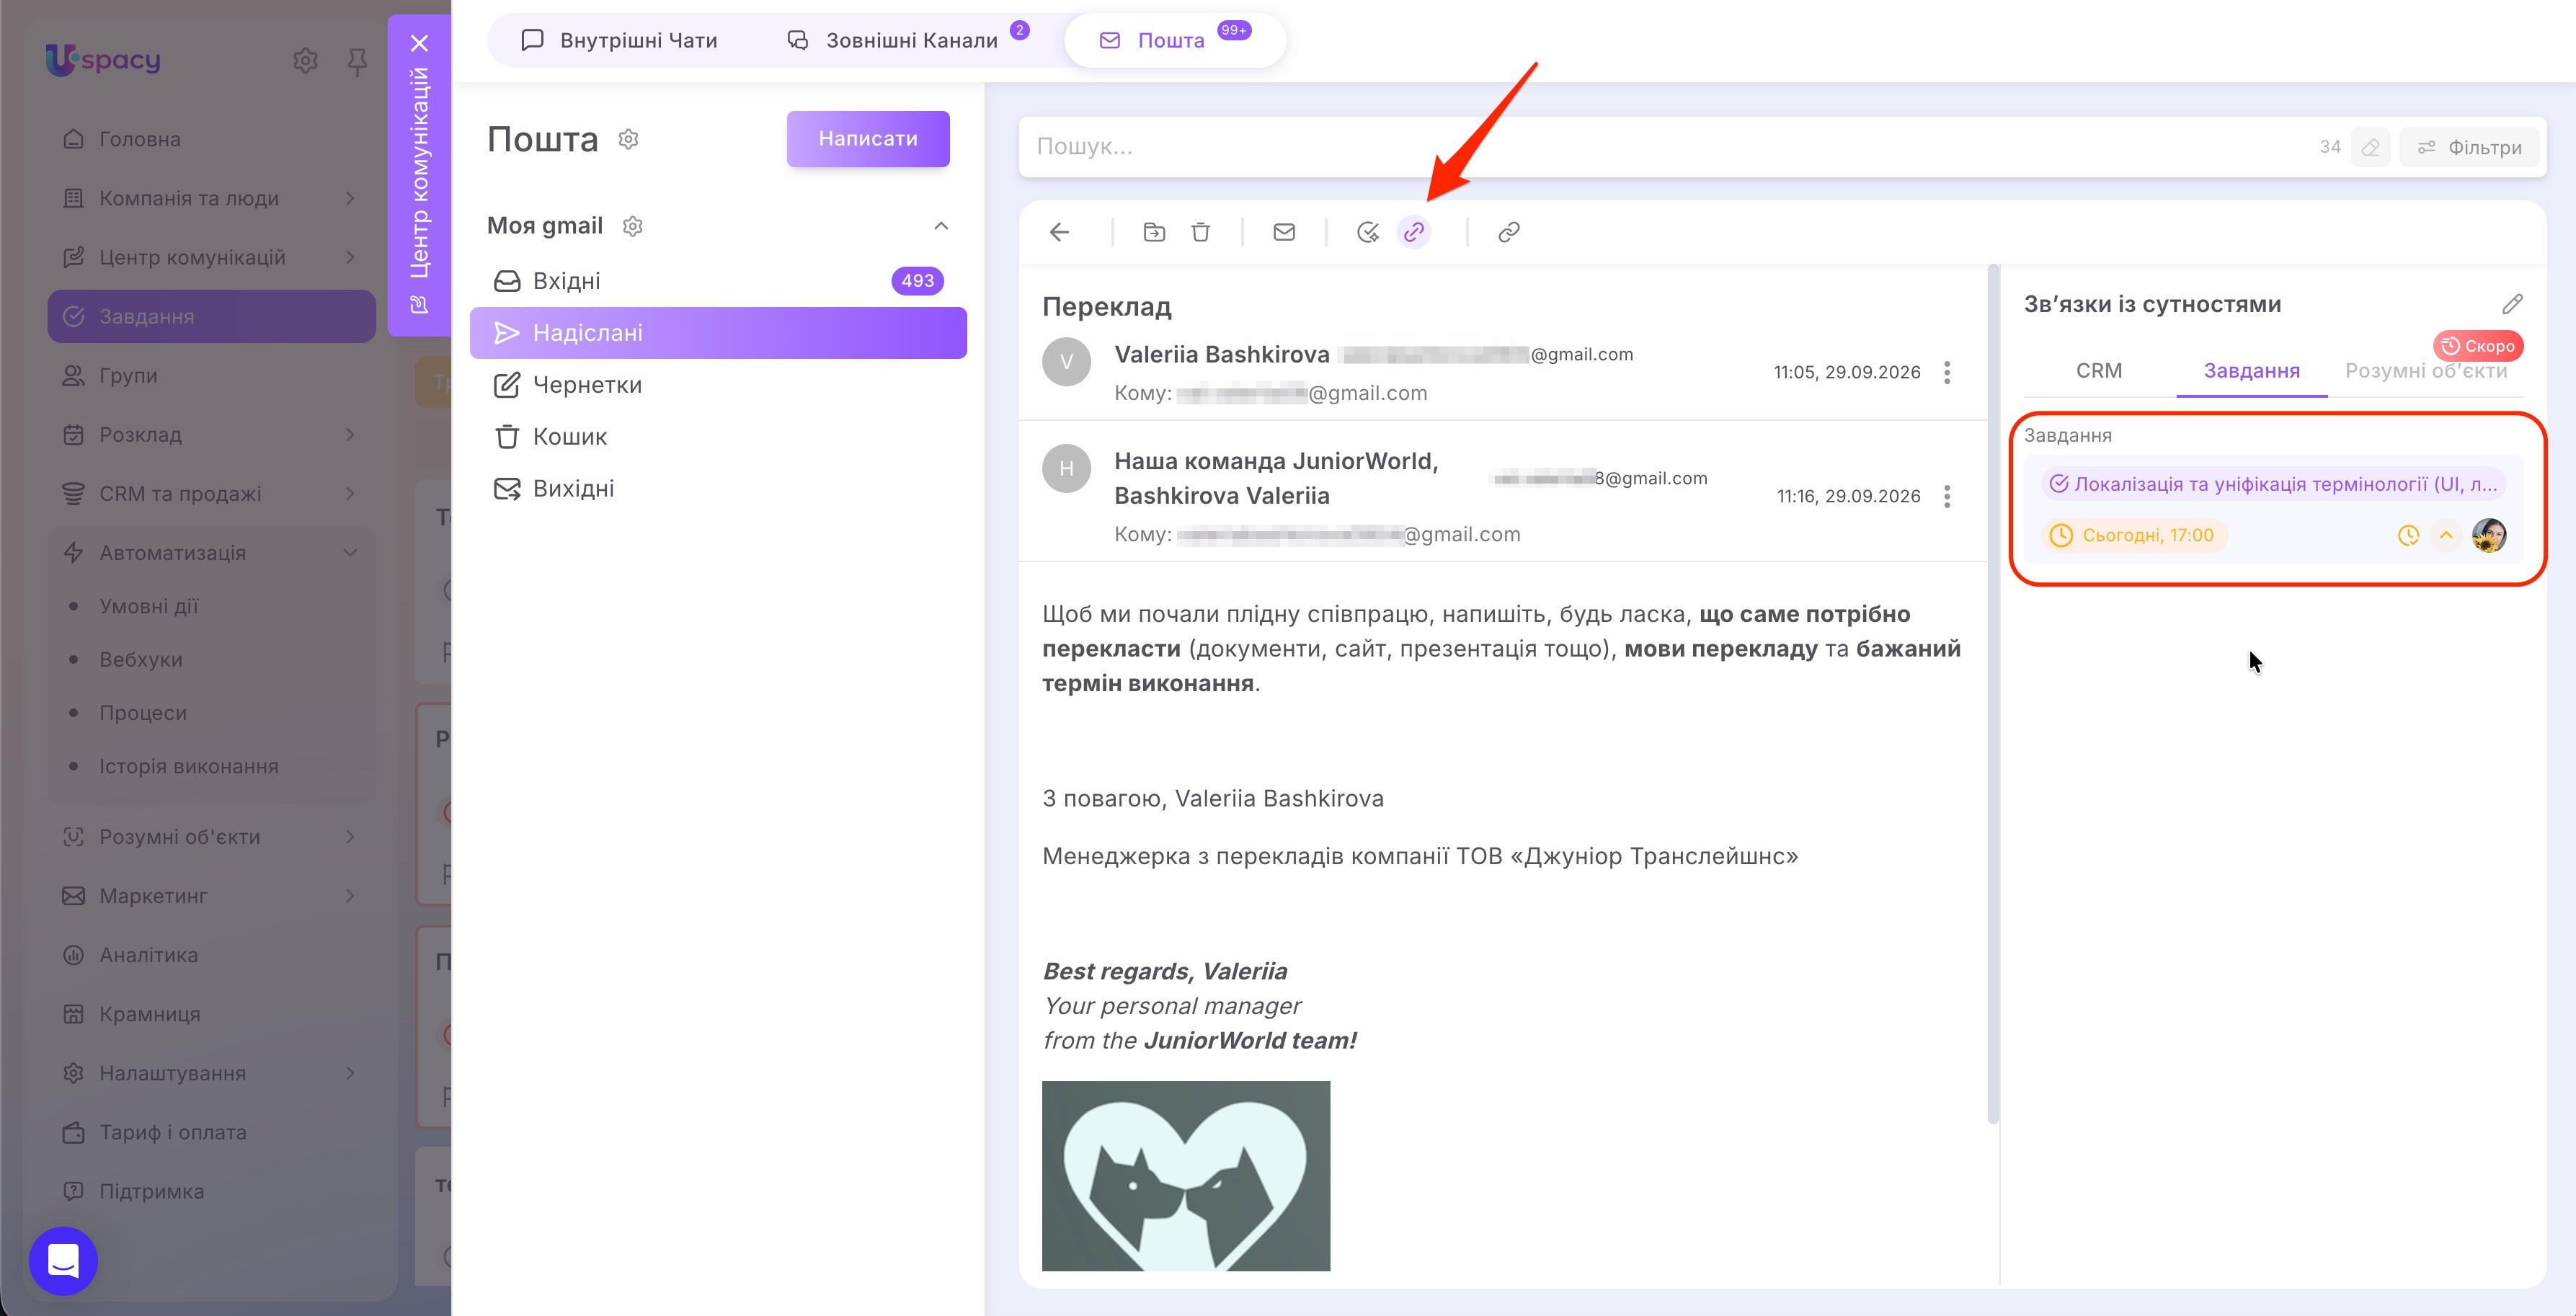The height and width of the screenshot is (1316, 2576).
Task: Collapse the Моя gmail folder list
Action: pos(941,226)
